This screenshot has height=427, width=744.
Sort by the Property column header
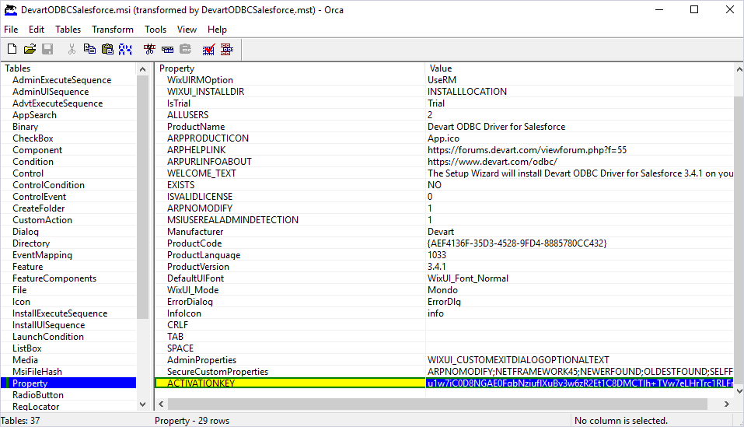pos(289,68)
